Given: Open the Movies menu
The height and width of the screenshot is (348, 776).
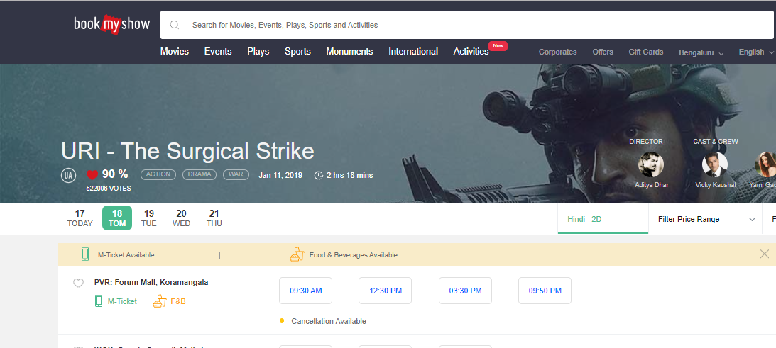Looking at the screenshot, I should (174, 52).
